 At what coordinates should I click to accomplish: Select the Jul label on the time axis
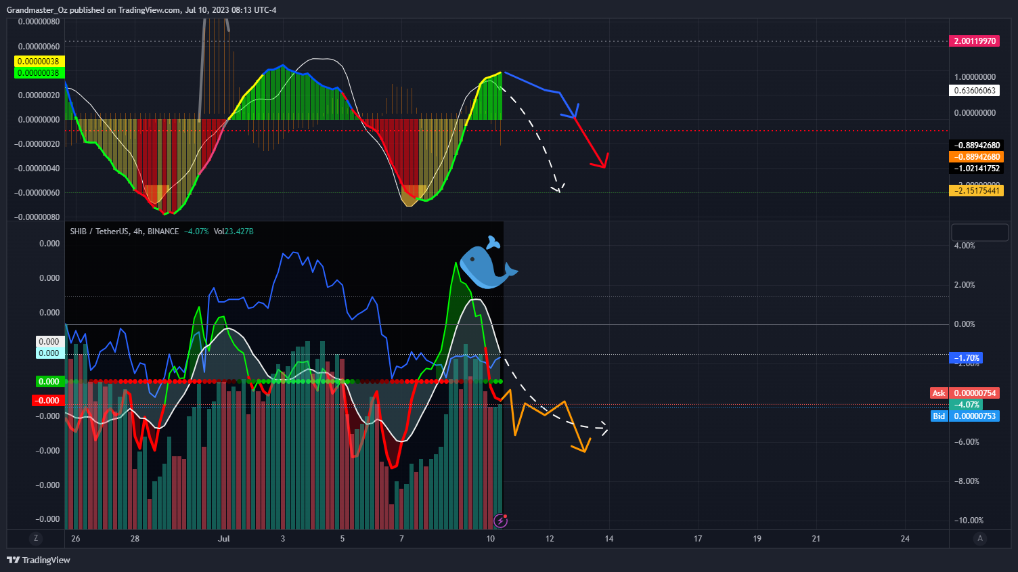pos(224,539)
